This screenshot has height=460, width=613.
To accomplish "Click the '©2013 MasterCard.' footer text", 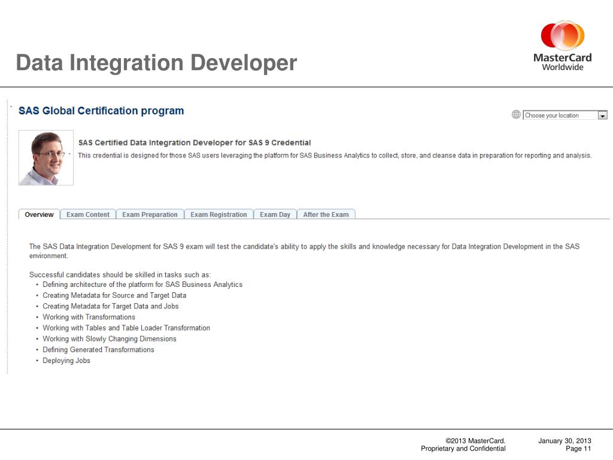I will [475, 441].
